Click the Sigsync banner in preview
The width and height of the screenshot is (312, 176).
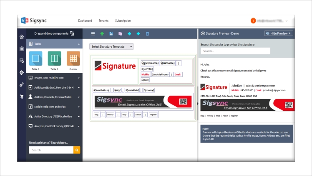tap(247, 105)
